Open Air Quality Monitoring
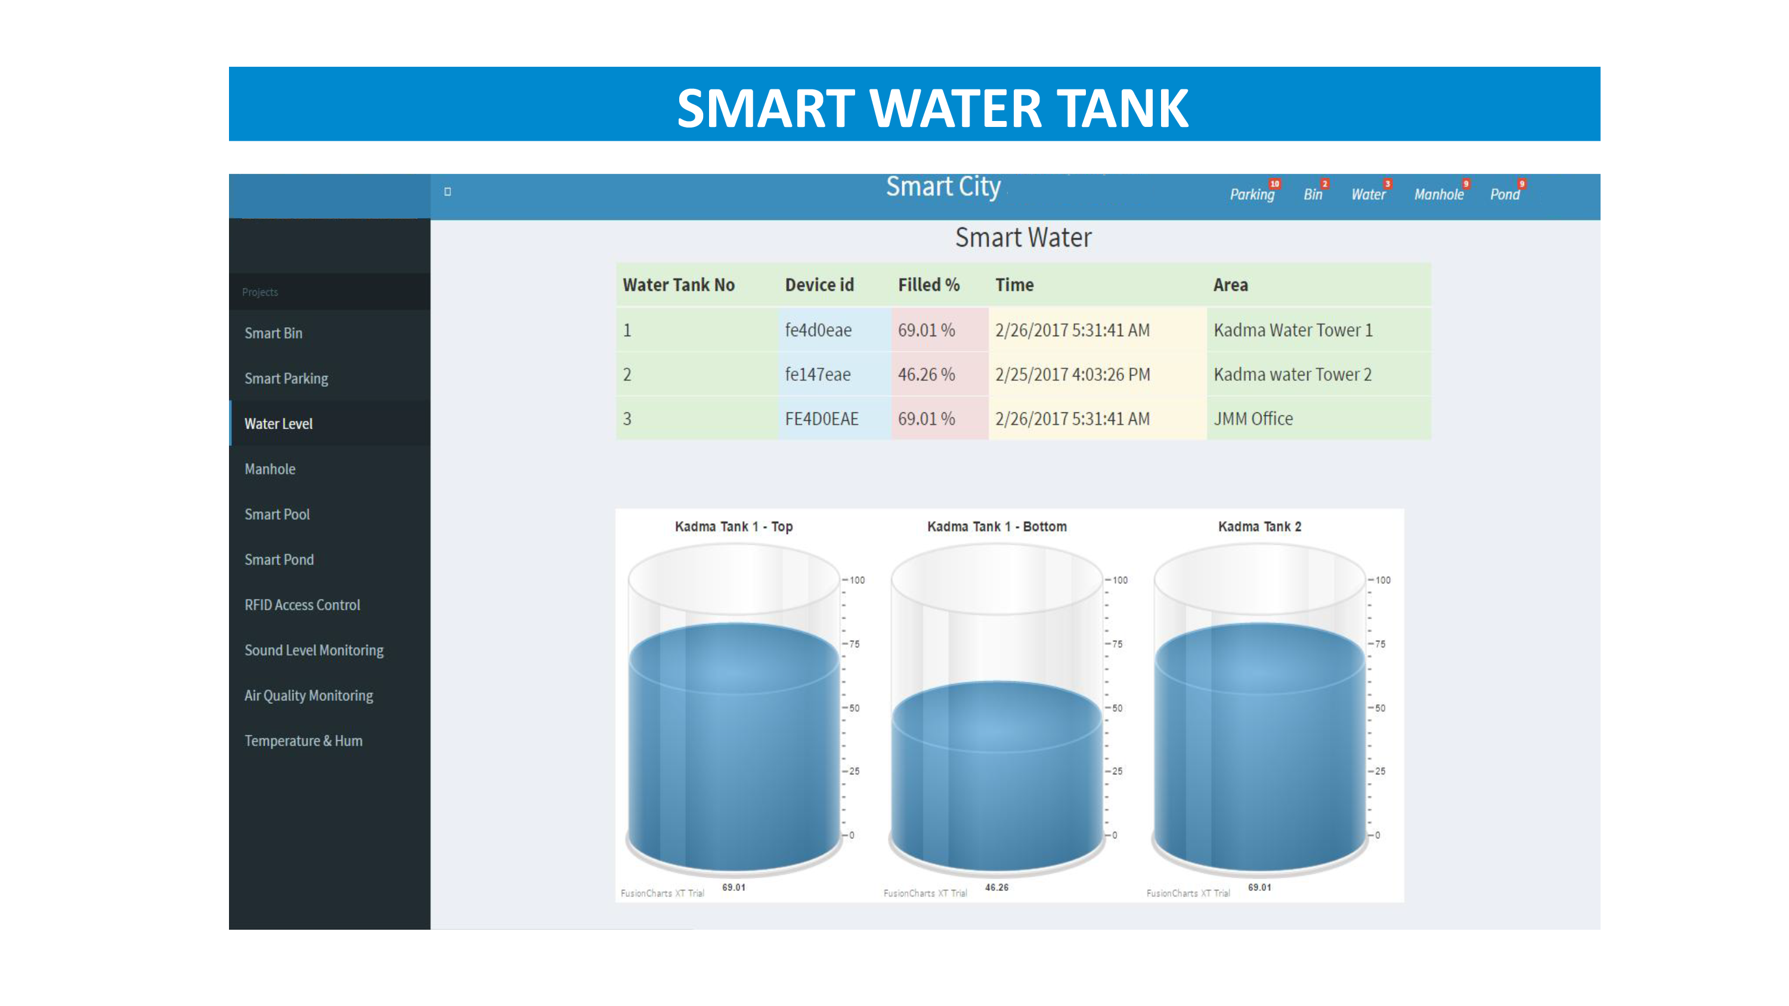The width and height of the screenshot is (1789, 1006). coord(308,695)
